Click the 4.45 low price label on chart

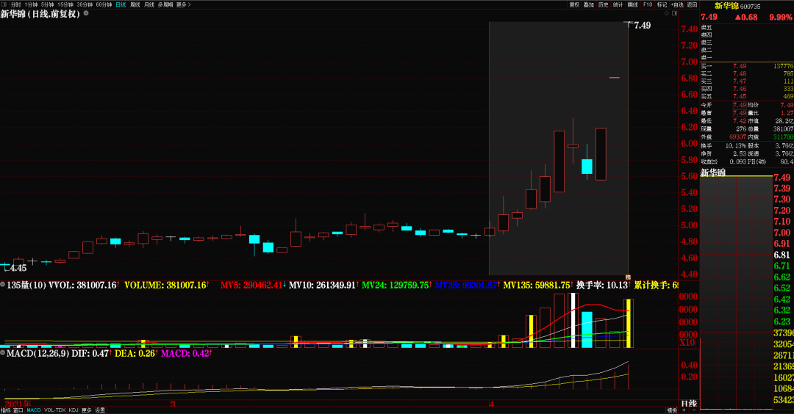coord(18,268)
